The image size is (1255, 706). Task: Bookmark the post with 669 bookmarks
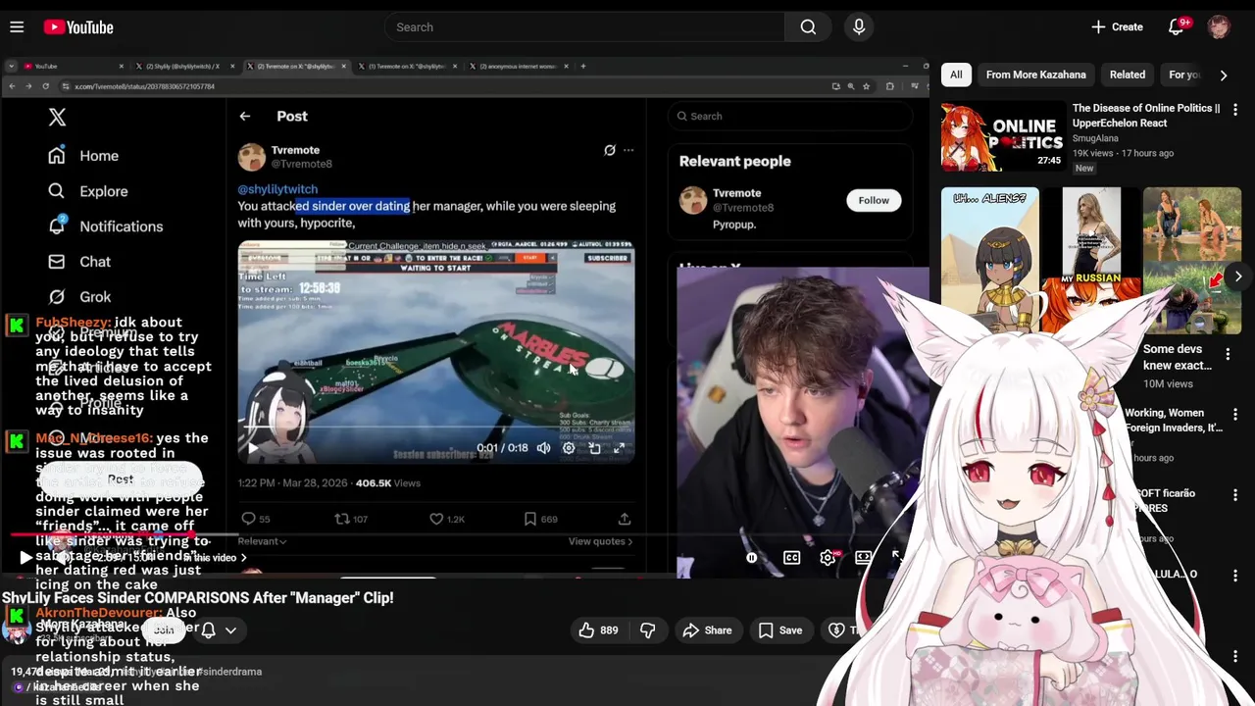(x=540, y=519)
